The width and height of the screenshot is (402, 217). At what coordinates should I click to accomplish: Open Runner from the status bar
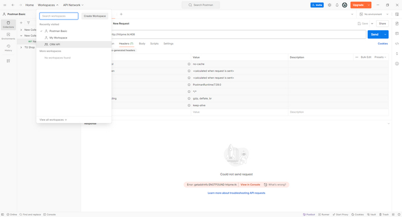pos(324,215)
